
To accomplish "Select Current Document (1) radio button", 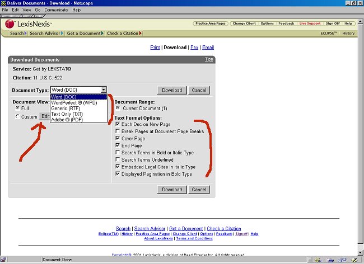I will pyautogui.click(x=118, y=108).
